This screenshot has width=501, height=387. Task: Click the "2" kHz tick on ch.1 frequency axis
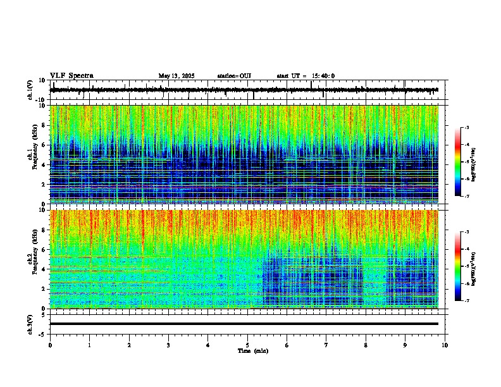tap(44, 185)
